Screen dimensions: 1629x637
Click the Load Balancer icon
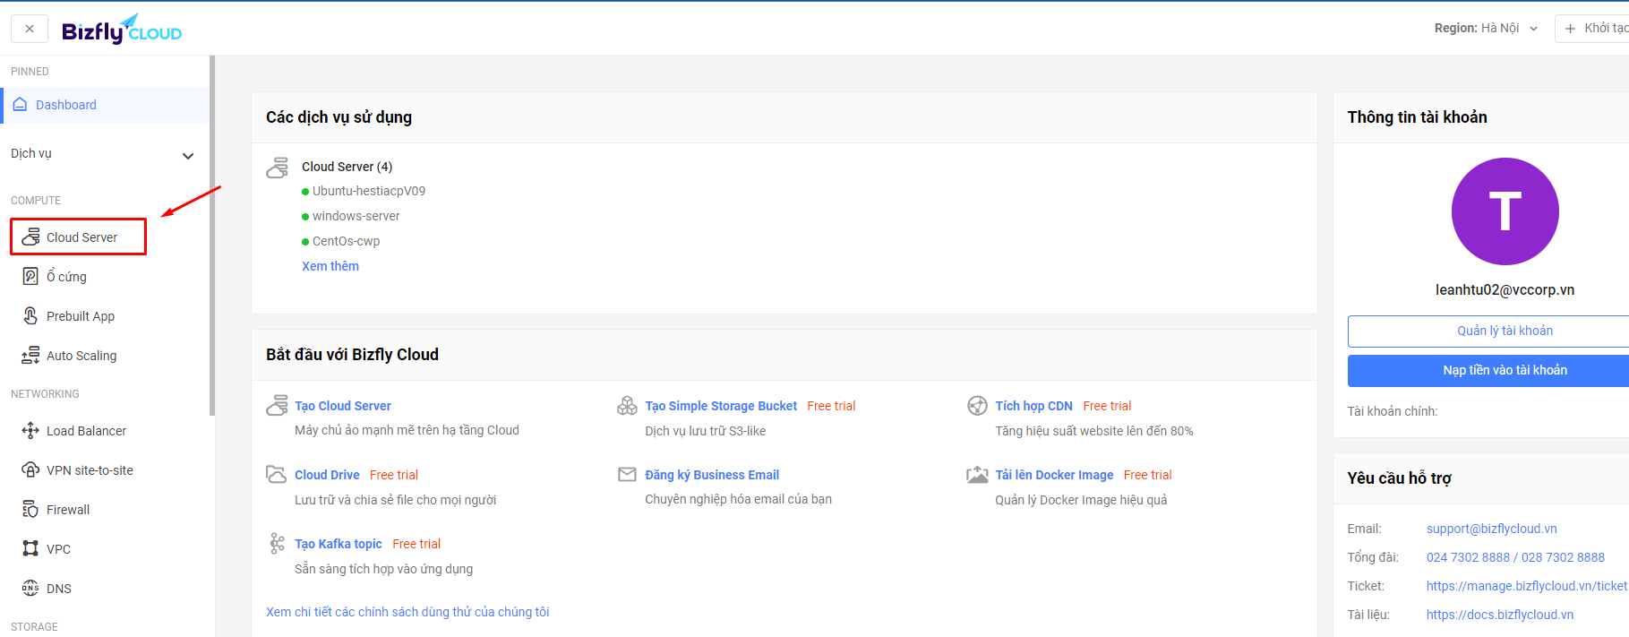[x=30, y=430]
